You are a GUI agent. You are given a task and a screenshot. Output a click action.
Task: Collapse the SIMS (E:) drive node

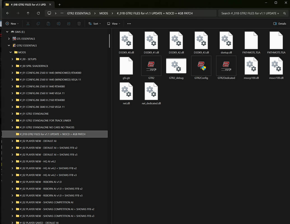[x=7, y=32]
